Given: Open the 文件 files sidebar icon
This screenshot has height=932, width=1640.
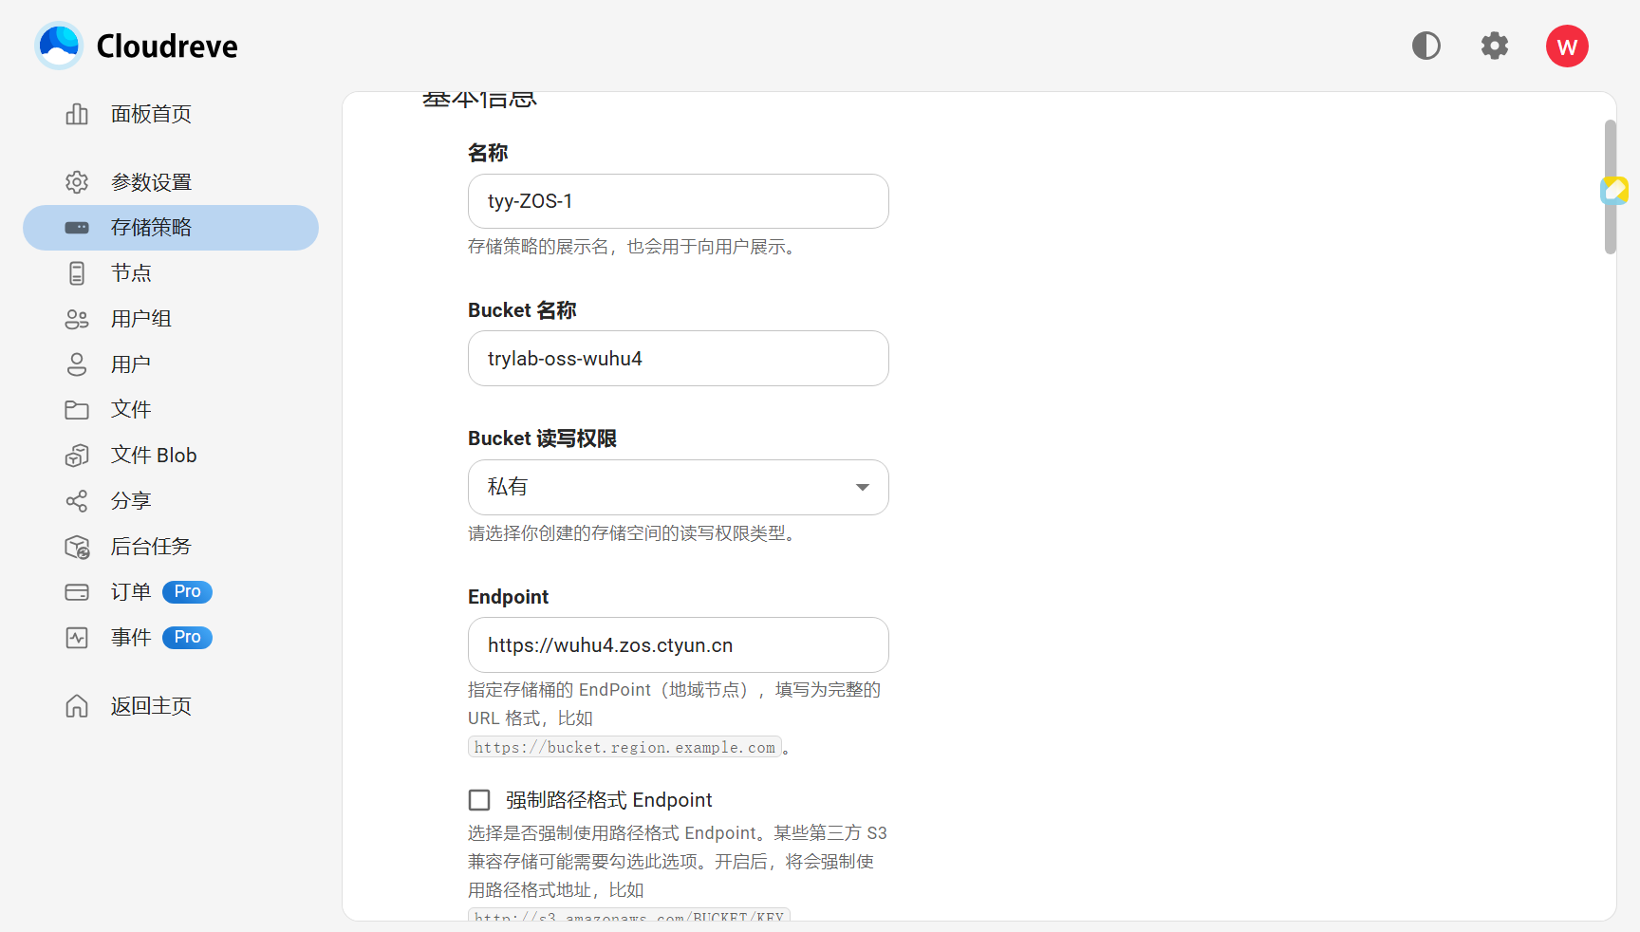Looking at the screenshot, I should (x=77, y=410).
